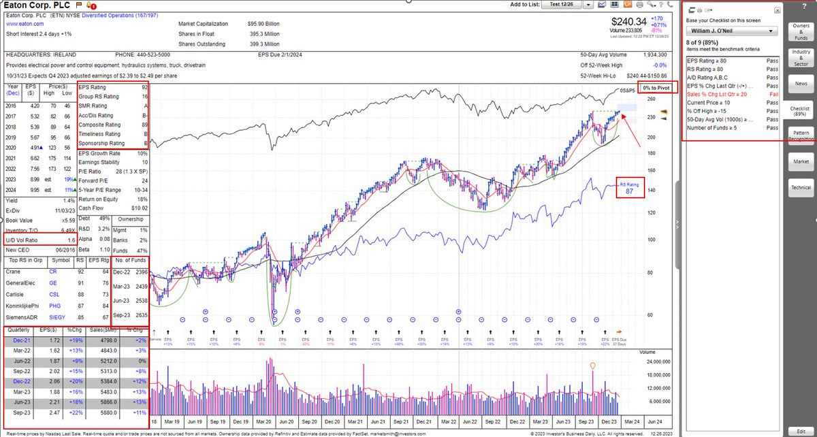Open the chart view icon in top toolbar
The image size is (817, 437).
point(602,4)
